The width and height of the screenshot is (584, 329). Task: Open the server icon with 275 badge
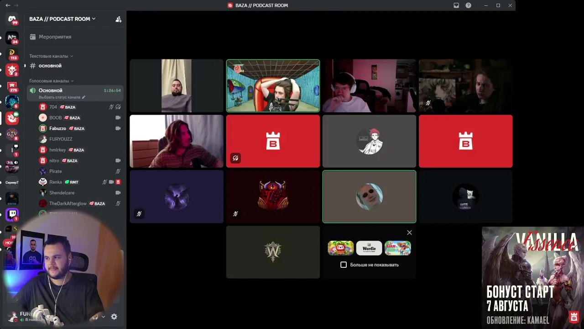(x=12, y=86)
